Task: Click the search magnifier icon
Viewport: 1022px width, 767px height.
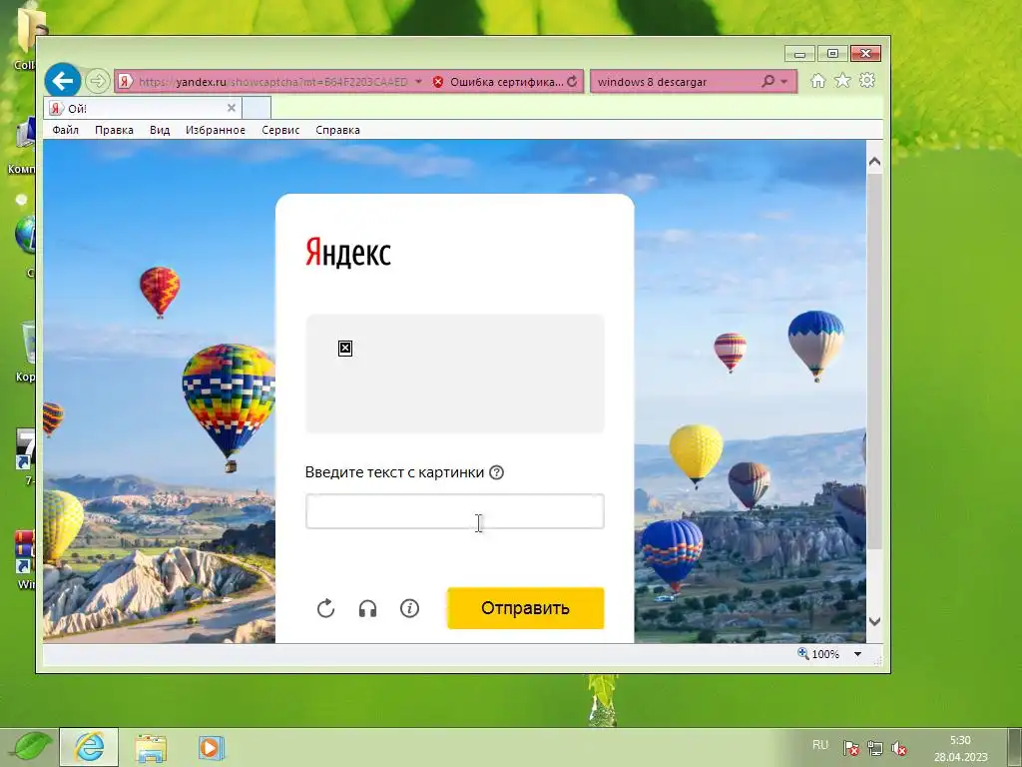Action: [x=768, y=82]
